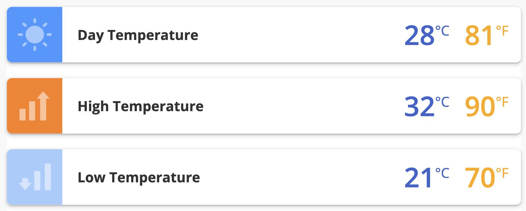The width and height of the screenshot is (526, 211).
Task: Click the °F symbol beside 70
Action: point(502,173)
